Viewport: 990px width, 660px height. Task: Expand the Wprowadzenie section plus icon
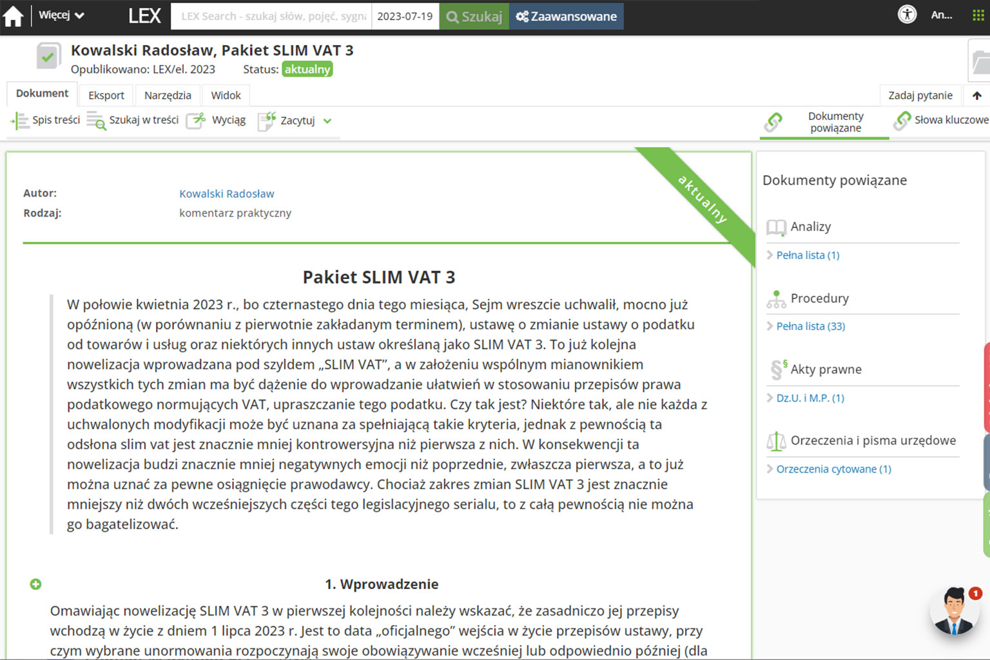pos(36,584)
